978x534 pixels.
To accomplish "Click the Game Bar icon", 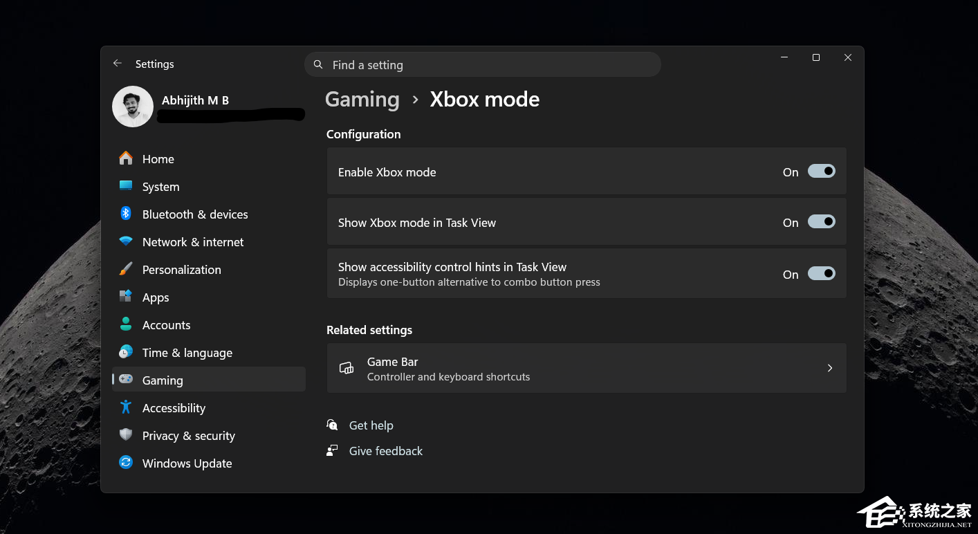I will [x=347, y=369].
